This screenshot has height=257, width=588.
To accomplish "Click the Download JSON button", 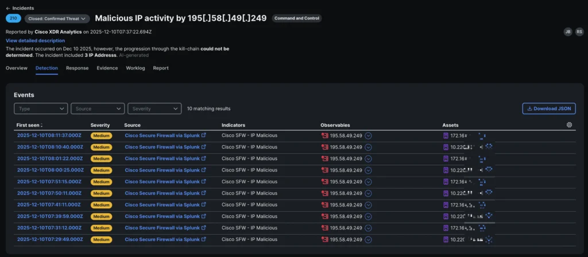I will coord(548,108).
